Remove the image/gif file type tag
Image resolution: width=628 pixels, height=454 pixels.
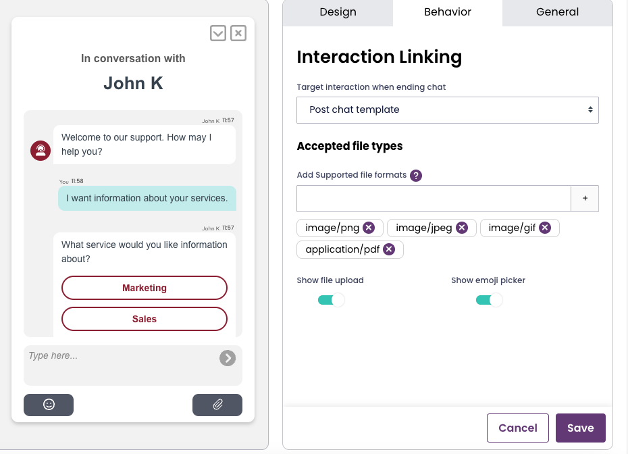coord(545,228)
